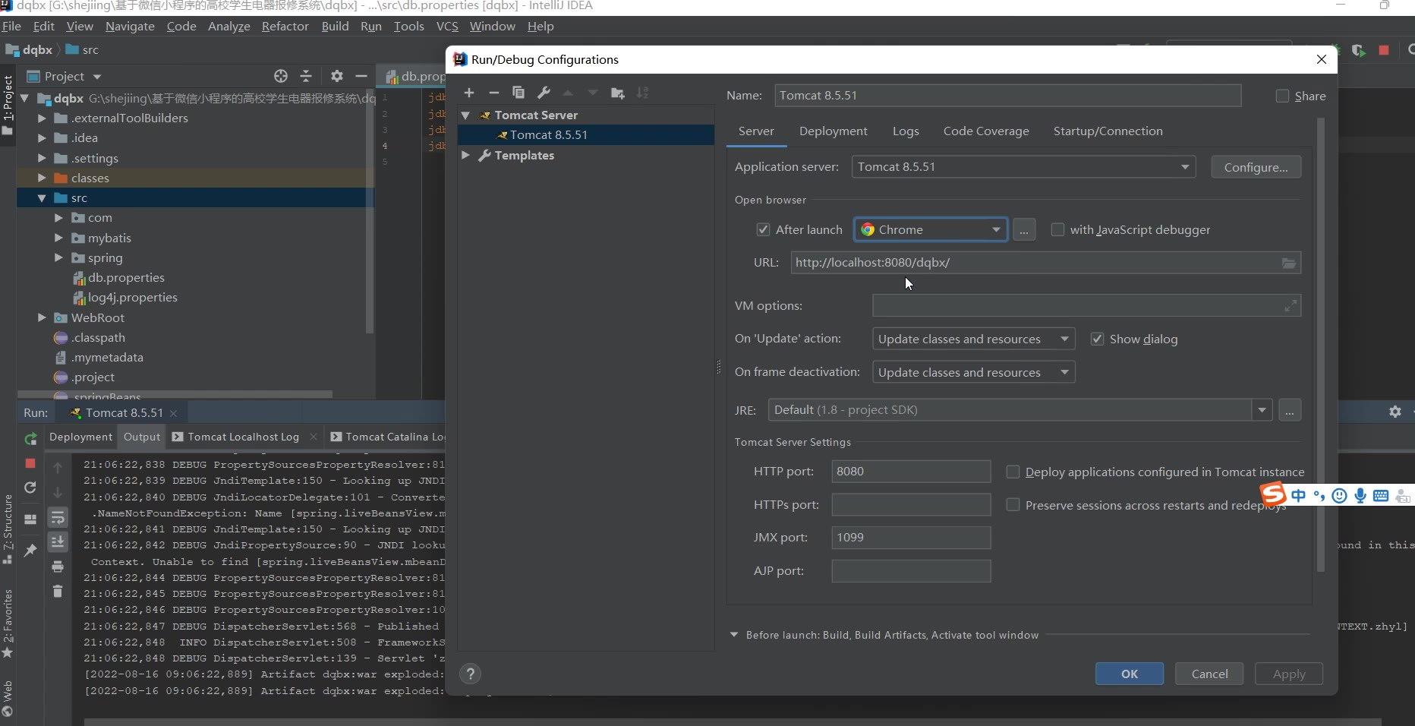Image resolution: width=1415 pixels, height=726 pixels.
Task: Open On frame deactivation dropdown
Action: [973, 372]
